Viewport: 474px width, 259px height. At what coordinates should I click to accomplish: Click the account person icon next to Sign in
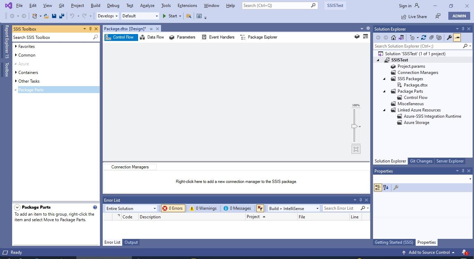click(417, 6)
